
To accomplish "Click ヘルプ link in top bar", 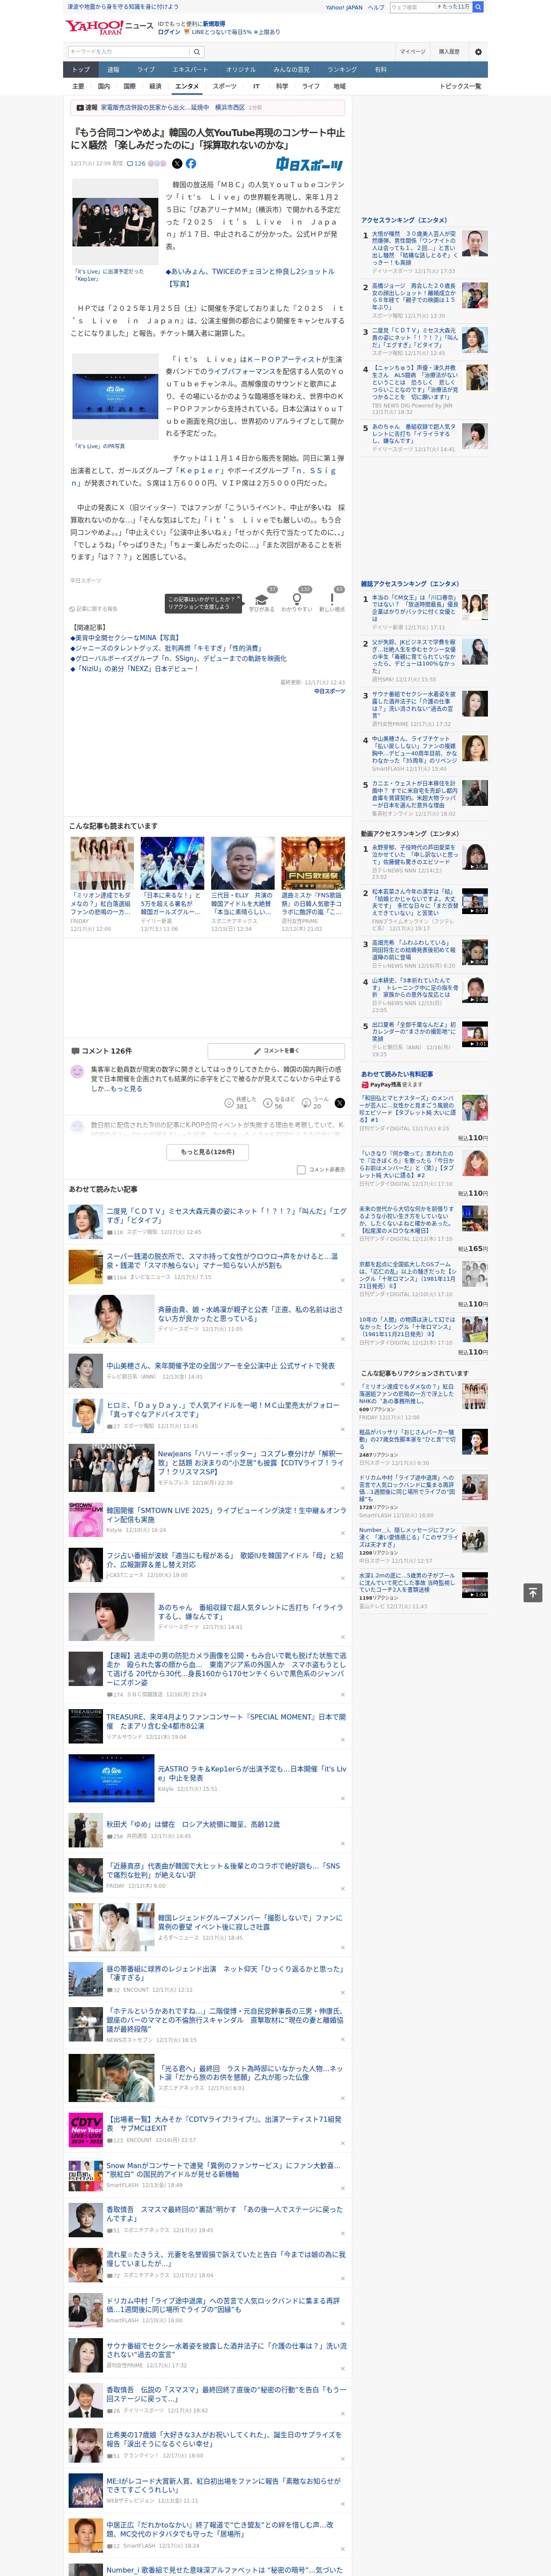I will pyautogui.click(x=376, y=7).
